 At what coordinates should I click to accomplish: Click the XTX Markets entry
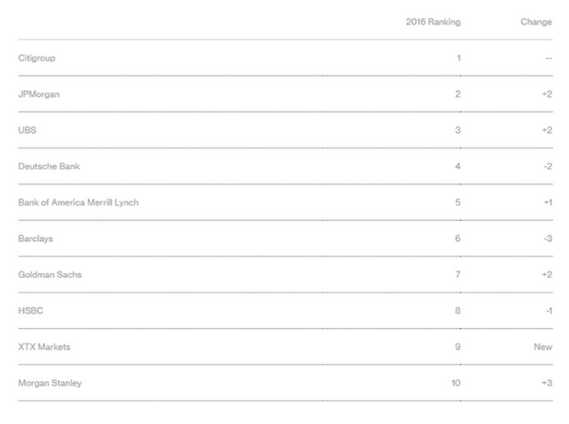[44, 347]
